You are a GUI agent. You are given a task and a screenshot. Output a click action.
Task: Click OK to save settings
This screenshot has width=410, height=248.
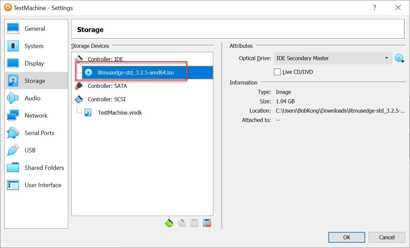[347, 237]
